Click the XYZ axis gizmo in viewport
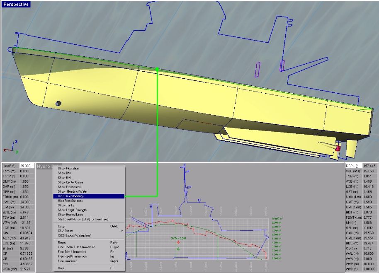 (x=11, y=147)
